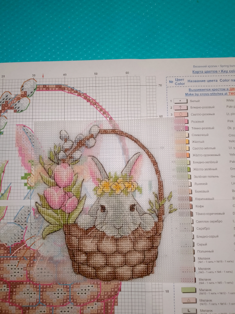Click the 'Вышивается крестом' underlined text

point(206,89)
